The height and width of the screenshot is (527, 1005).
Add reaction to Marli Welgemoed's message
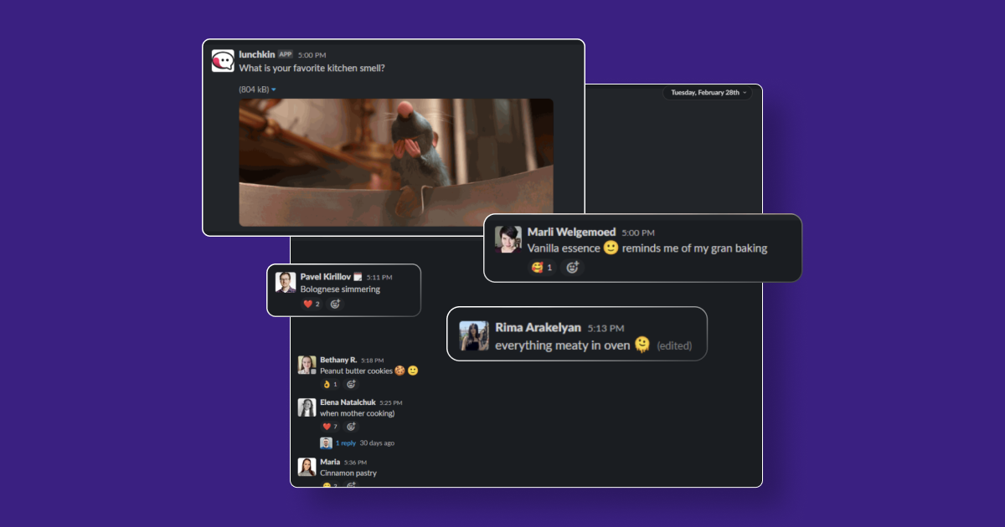pos(573,268)
